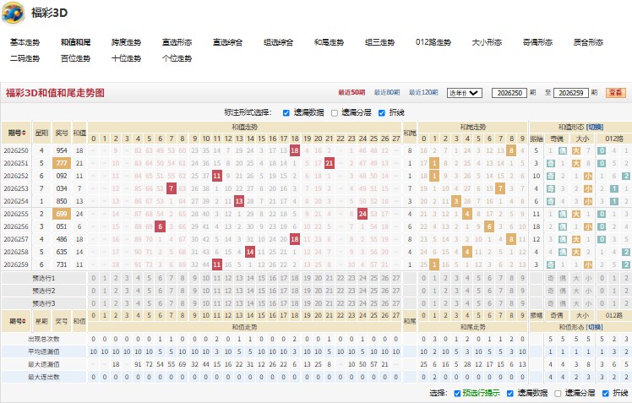Select 大小形态 in the navigation
The width and height of the screenshot is (632, 403).
click(487, 42)
